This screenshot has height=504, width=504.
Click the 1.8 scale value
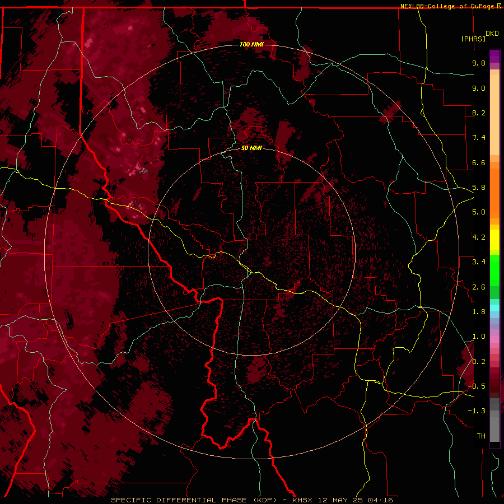click(479, 312)
